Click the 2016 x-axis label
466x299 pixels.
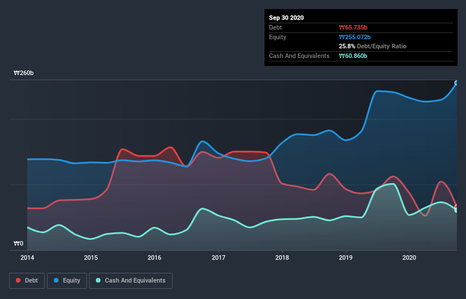[154, 258]
